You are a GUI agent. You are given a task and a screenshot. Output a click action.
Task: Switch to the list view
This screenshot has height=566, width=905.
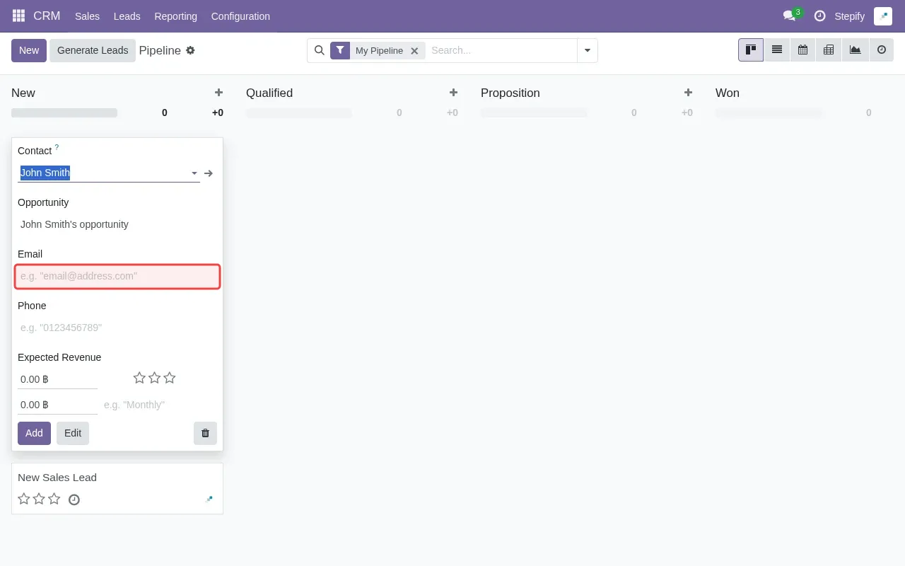pos(776,50)
